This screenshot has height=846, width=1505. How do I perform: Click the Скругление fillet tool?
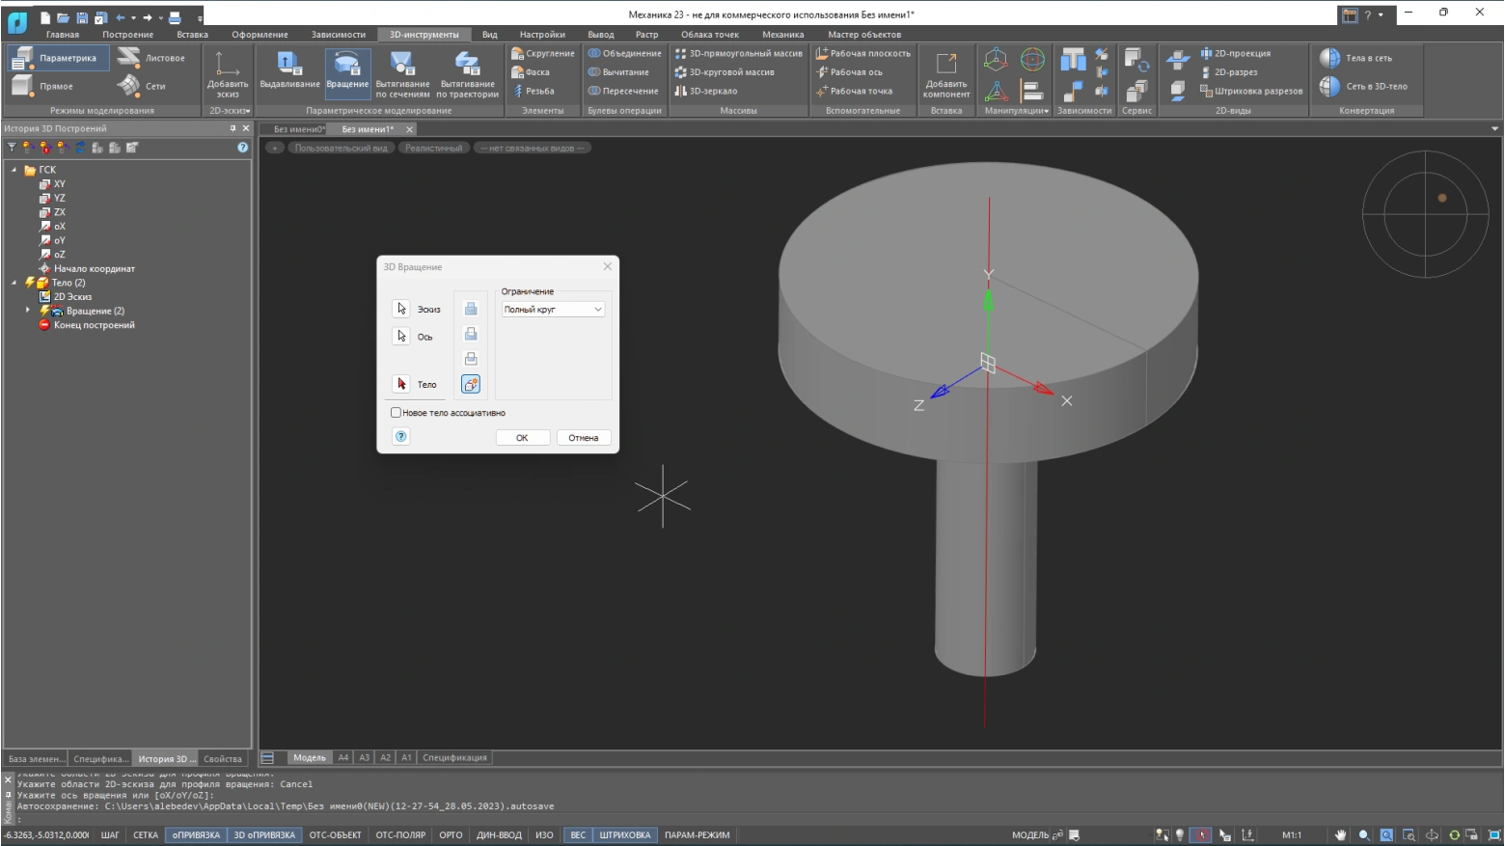pyautogui.click(x=543, y=54)
